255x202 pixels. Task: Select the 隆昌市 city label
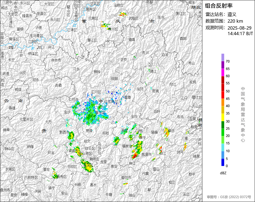[x=27, y=16]
